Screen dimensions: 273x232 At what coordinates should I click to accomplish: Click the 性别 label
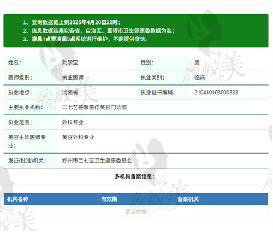147,63
